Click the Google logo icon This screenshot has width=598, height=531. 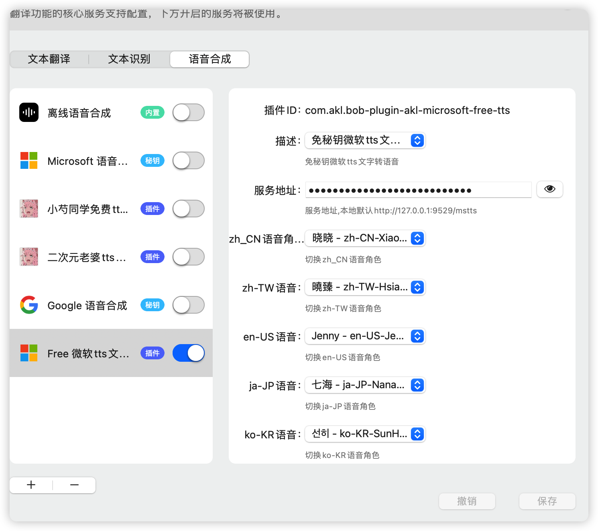[29, 305]
